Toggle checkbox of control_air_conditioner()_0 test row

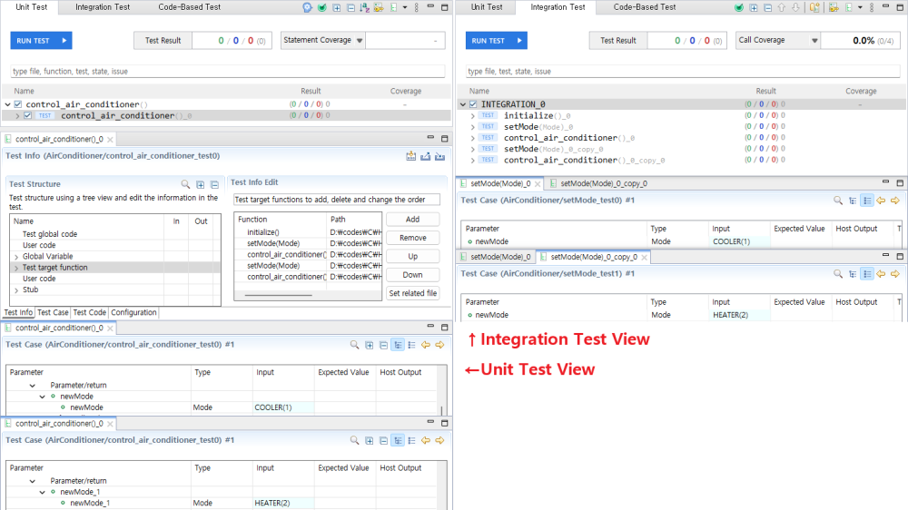click(27, 115)
